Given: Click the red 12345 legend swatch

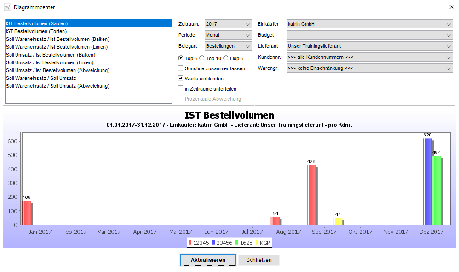Looking at the screenshot, I should (x=190, y=243).
